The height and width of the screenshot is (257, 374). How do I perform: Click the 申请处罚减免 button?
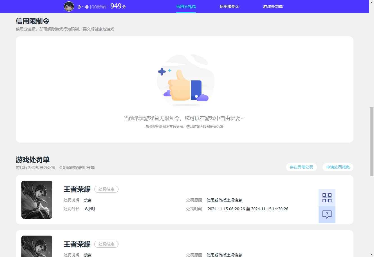pos(338,167)
